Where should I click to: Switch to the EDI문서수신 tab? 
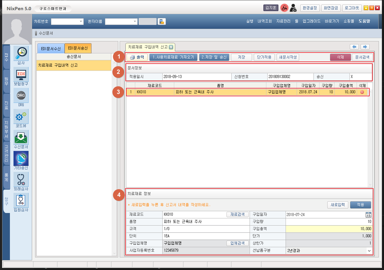(x=51, y=49)
